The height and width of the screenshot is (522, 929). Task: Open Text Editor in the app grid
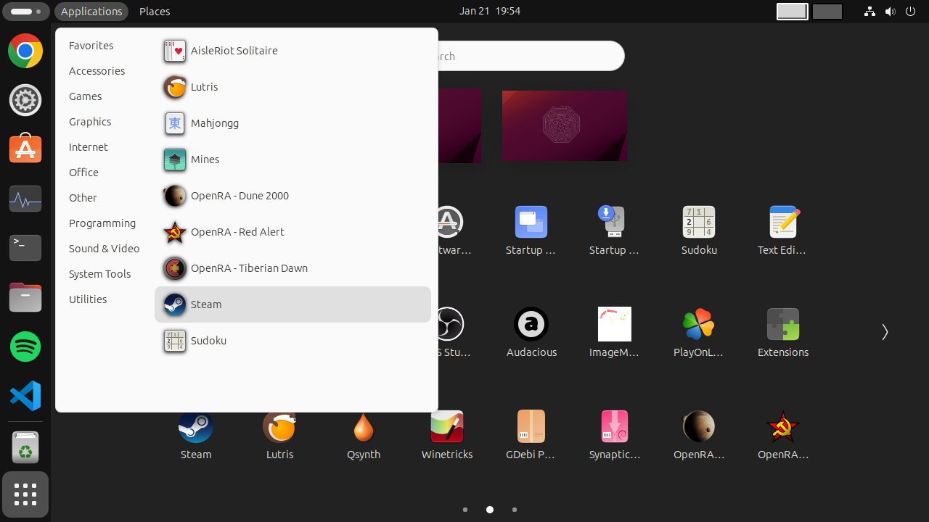coord(783,230)
